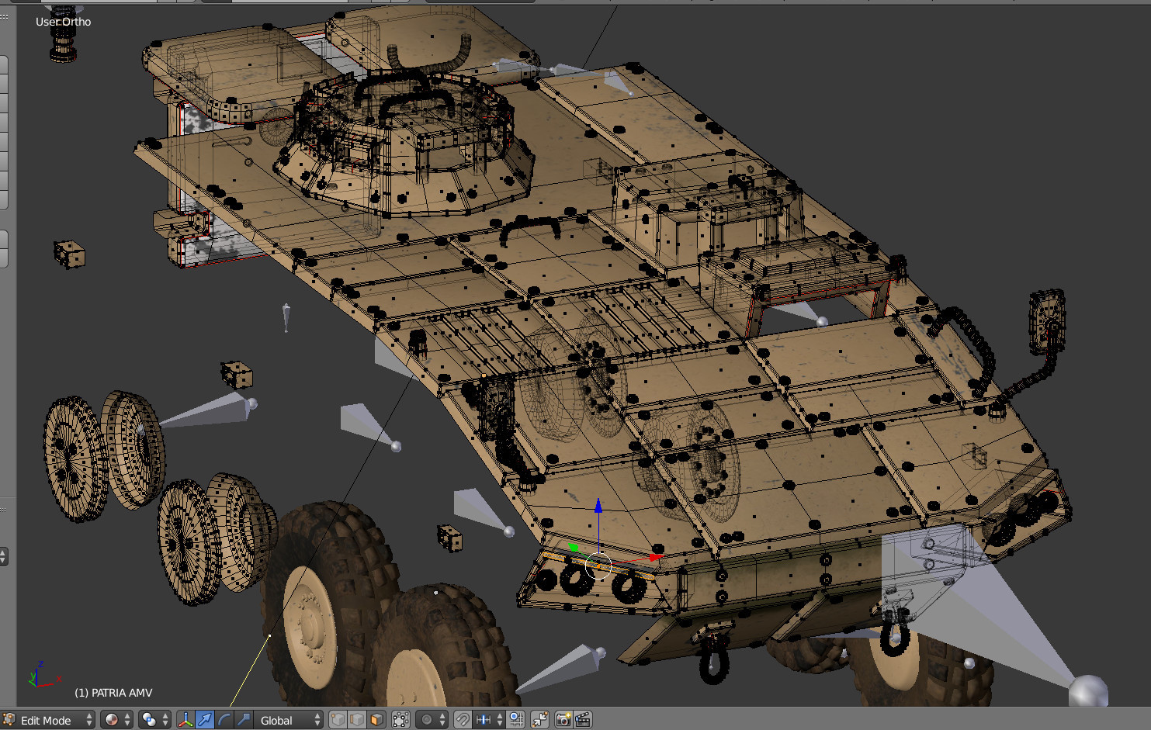Select the scale manipulator icon
Image resolution: width=1151 pixels, height=730 pixels.
click(244, 720)
